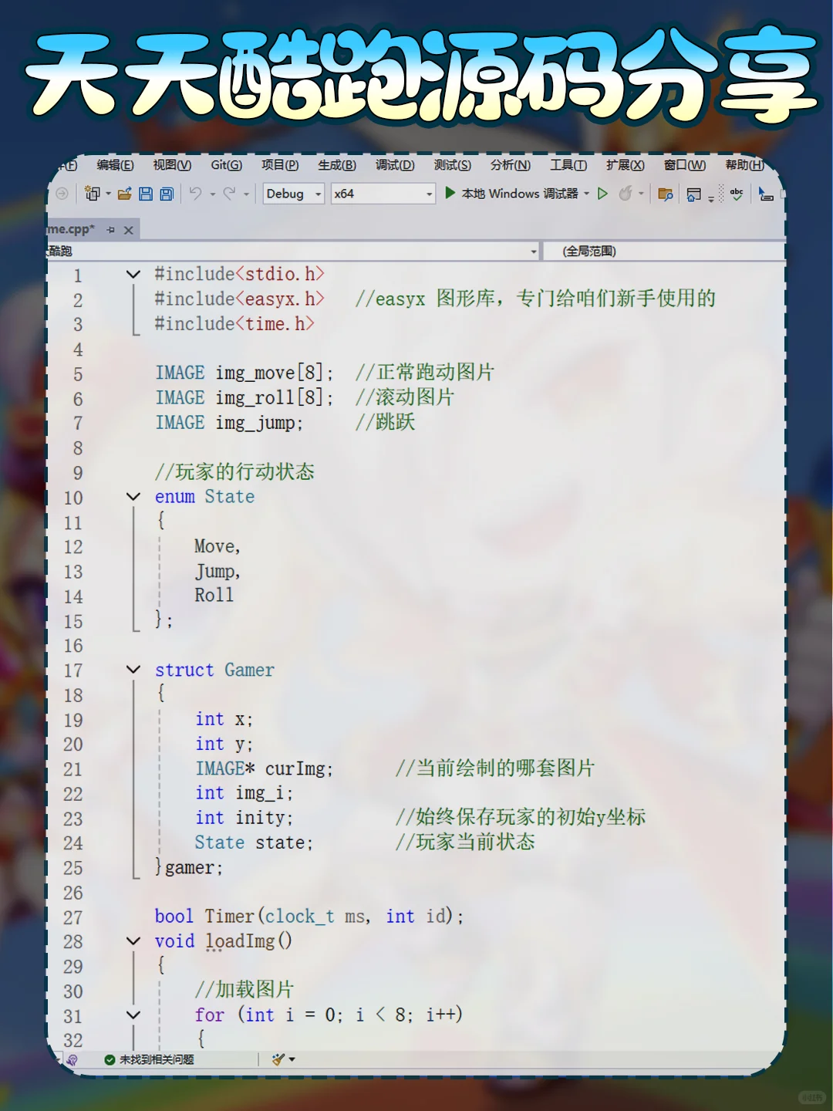
Task: Open the 测试(S) menu
Action: click(x=452, y=165)
